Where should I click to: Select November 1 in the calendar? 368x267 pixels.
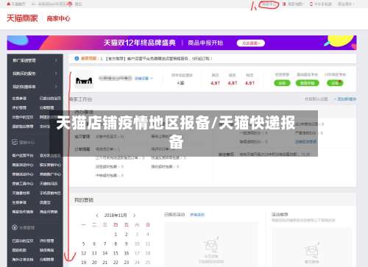(116, 234)
